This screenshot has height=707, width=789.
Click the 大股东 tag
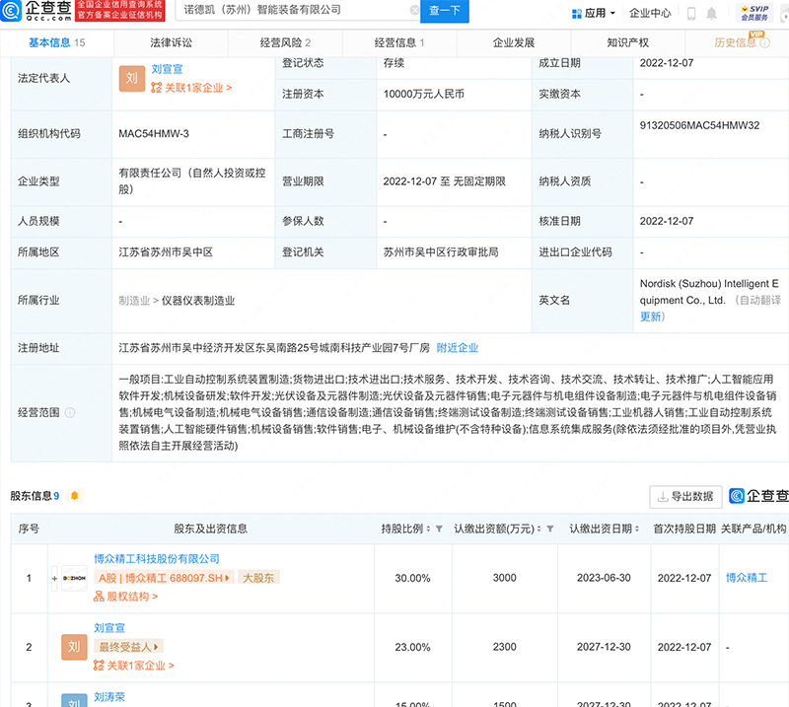(258, 578)
